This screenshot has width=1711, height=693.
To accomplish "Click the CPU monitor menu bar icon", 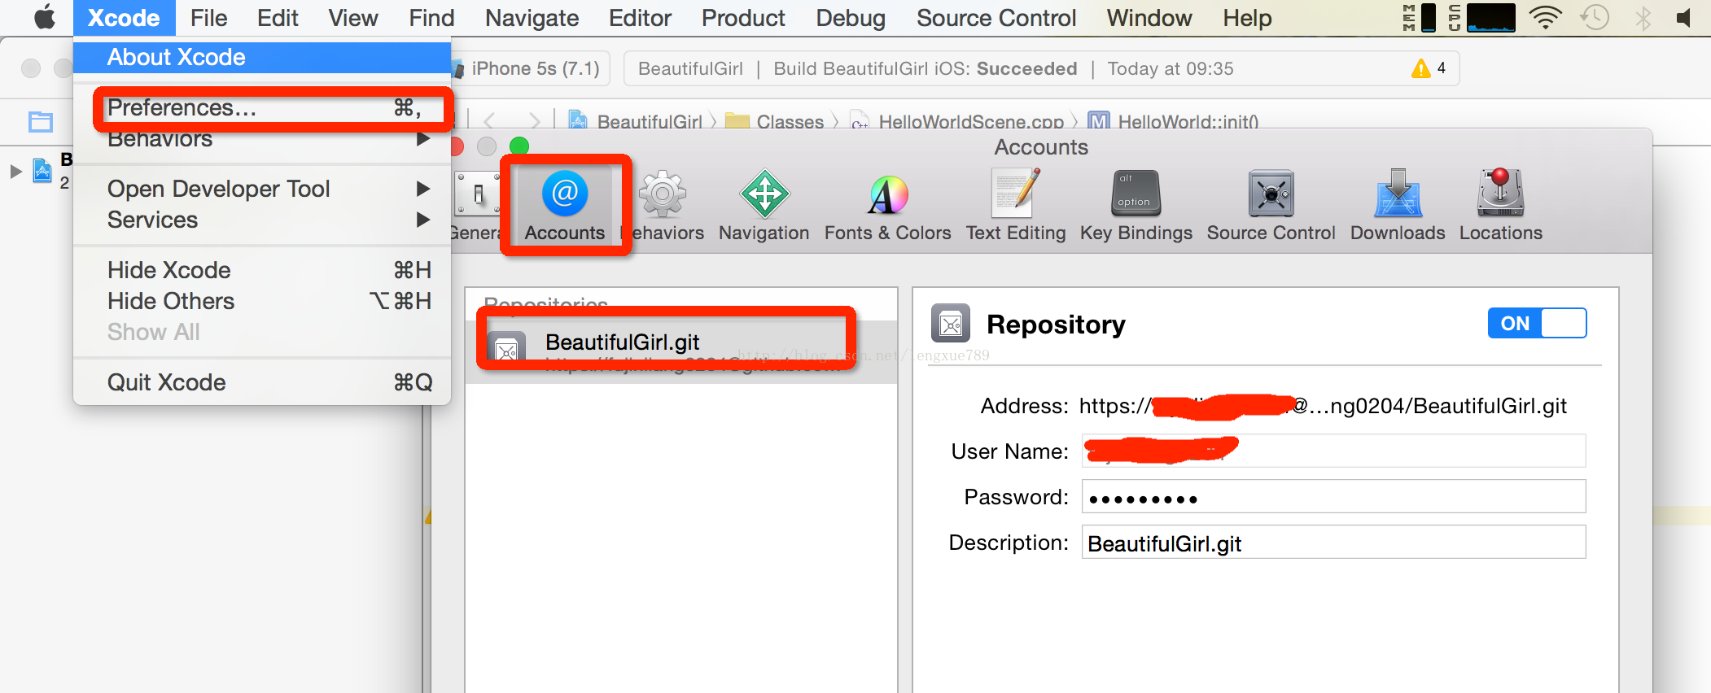I will pos(1481,17).
